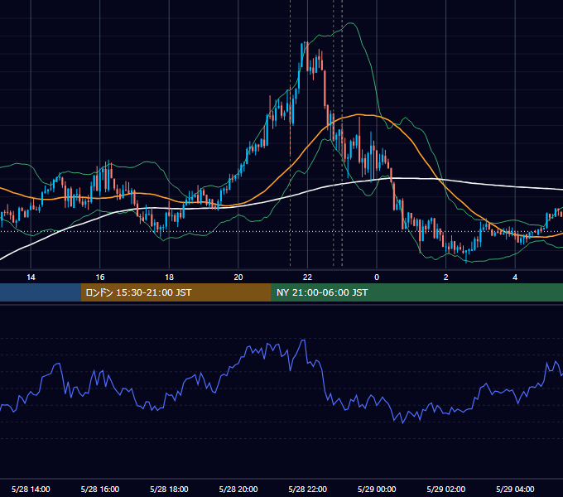Click the '22' hour label on price chart axis
This screenshot has height=497, width=563.
point(307,277)
